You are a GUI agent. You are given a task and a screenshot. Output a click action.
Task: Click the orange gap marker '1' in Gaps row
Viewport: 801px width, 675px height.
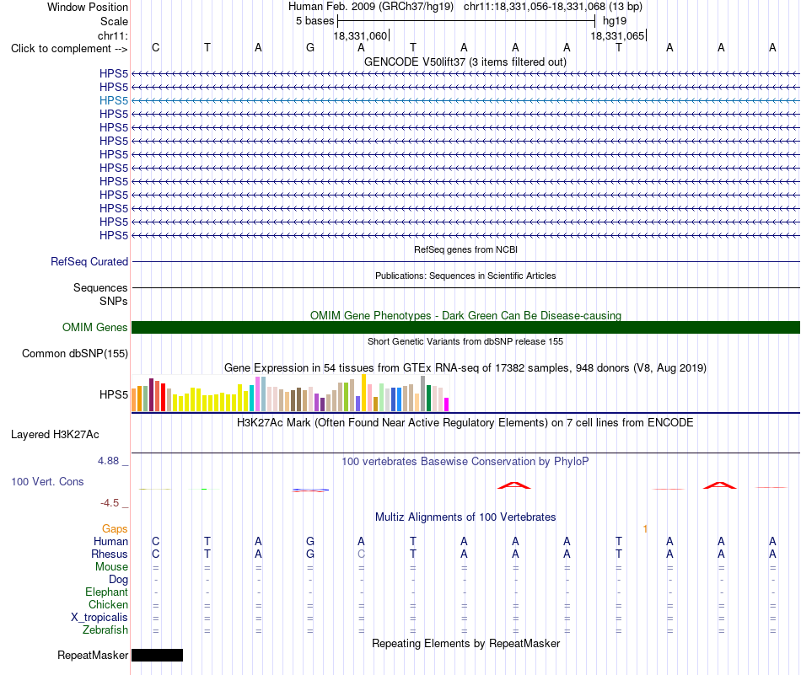645,529
